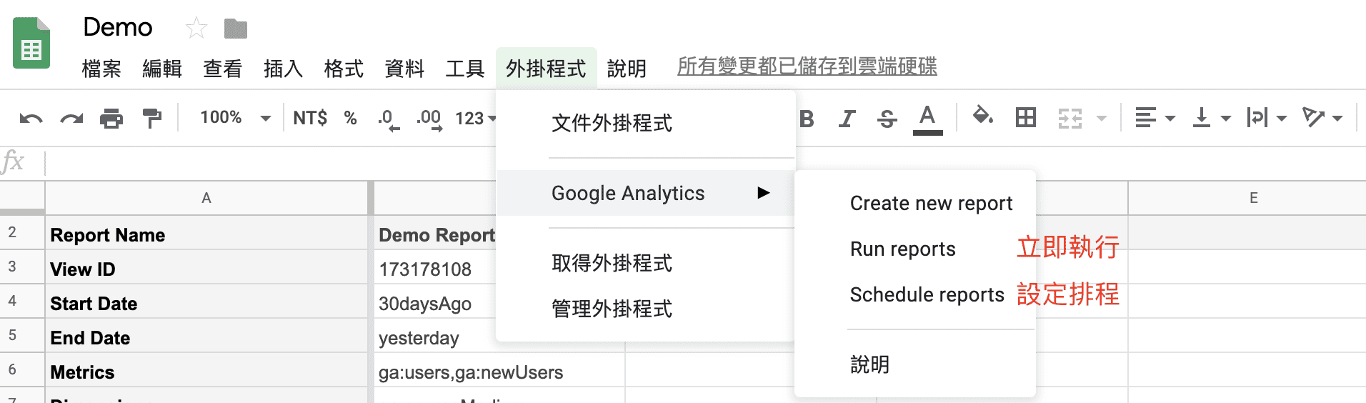Image resolution: width=1366 pixels, height=403 pixels.
Task: Choose Create new report
Action: click(931, 204)
